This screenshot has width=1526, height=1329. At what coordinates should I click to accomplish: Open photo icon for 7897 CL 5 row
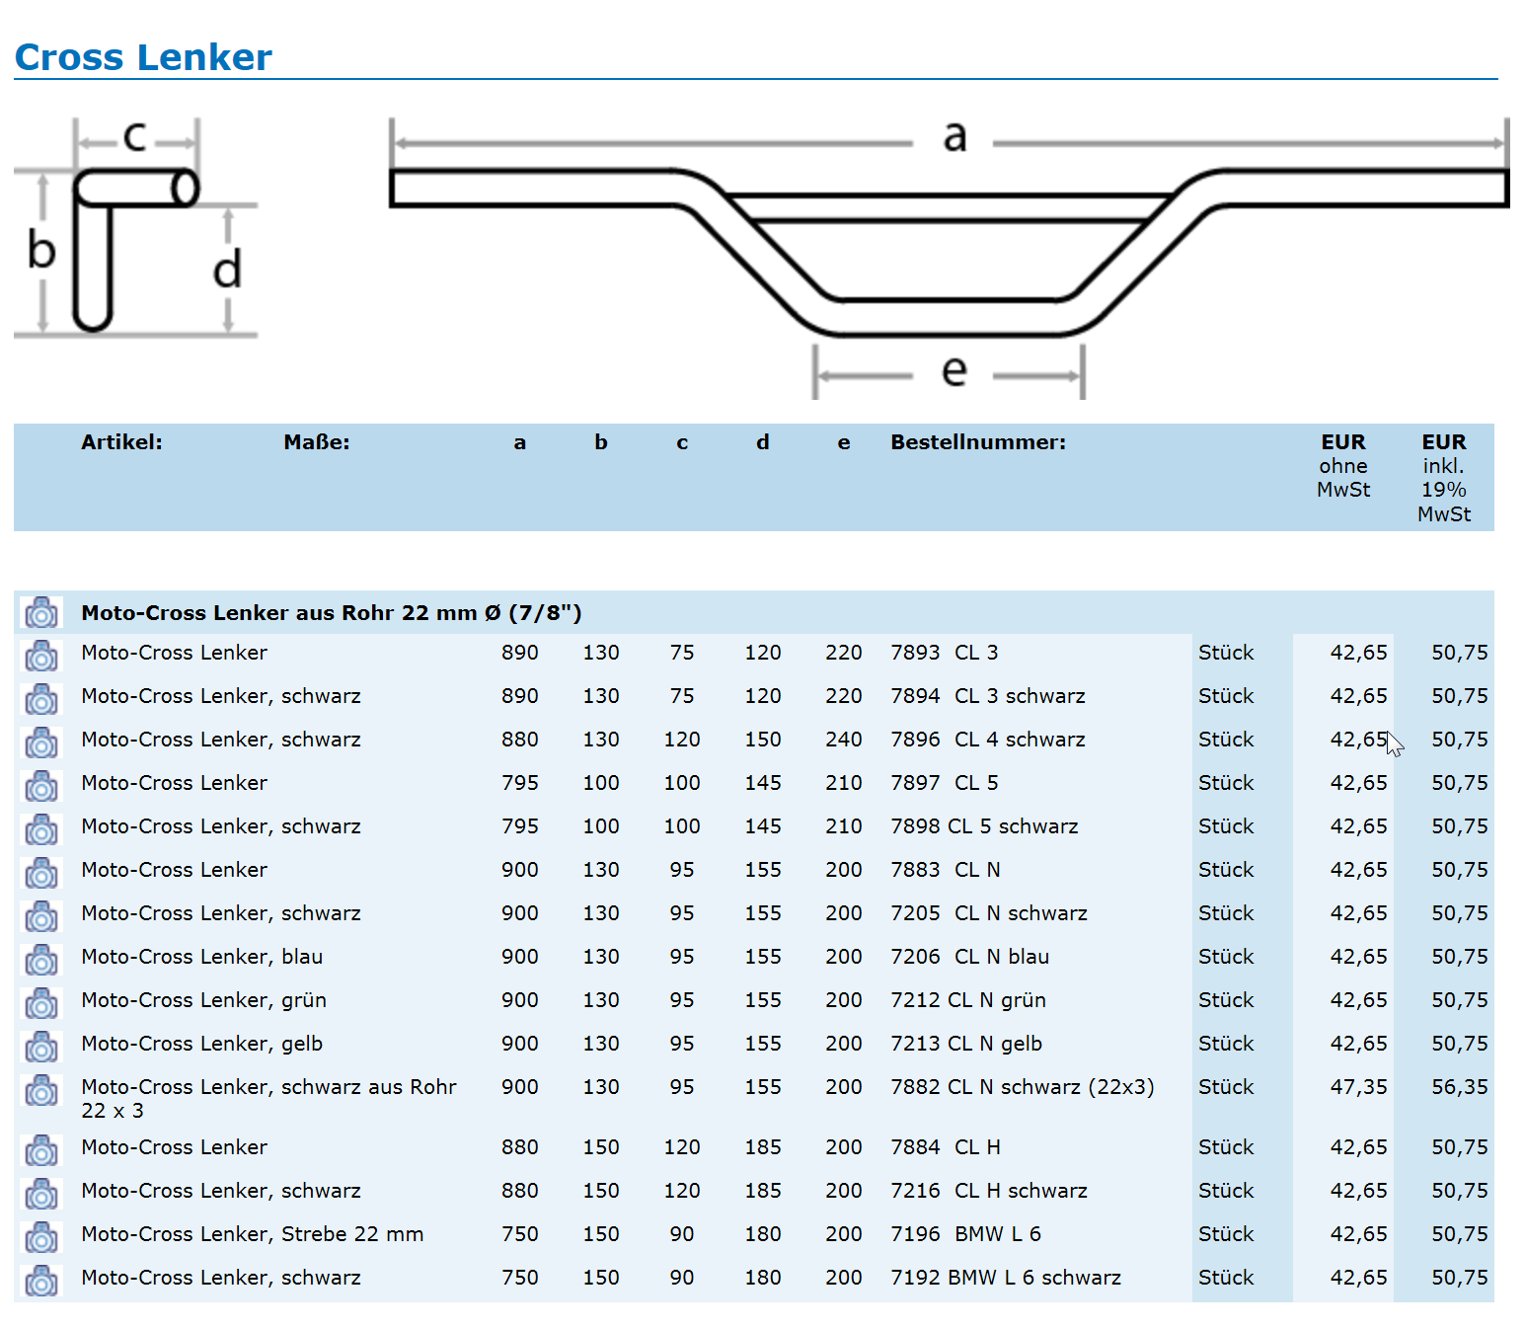[41, 787]
